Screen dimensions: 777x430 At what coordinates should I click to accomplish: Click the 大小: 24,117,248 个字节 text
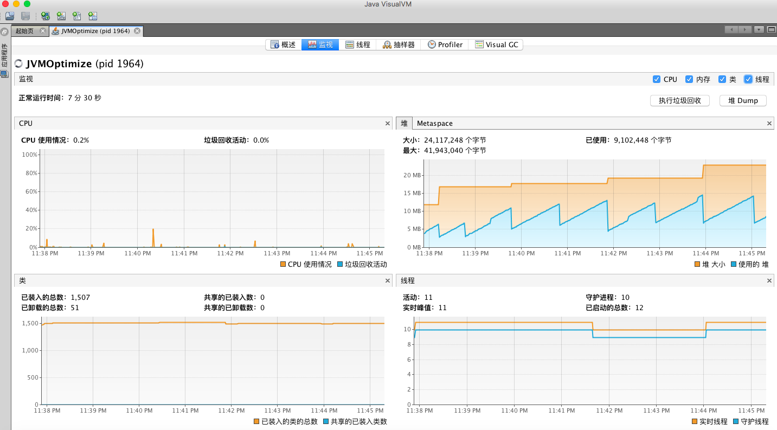[445, 140]
